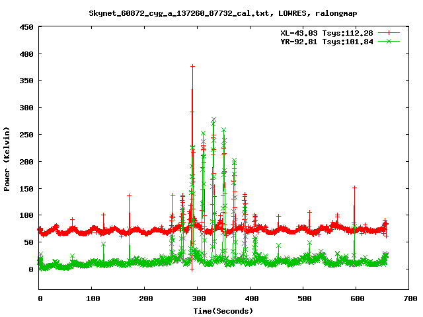Click the 250 tick label on the y-axis
Screen dimensions: 423x317
tap(26, 135)
